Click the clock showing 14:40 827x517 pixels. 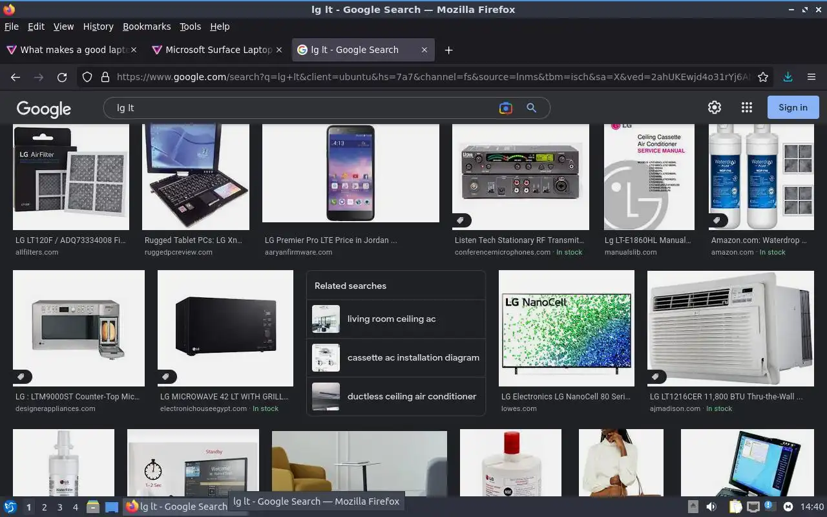(812, 507)
